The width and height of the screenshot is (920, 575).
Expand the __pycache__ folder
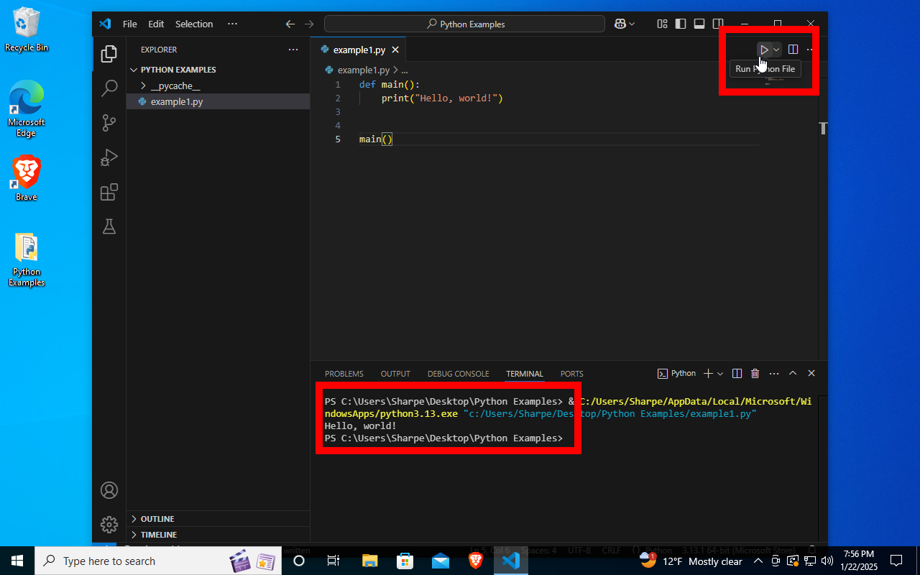point(175,86)
